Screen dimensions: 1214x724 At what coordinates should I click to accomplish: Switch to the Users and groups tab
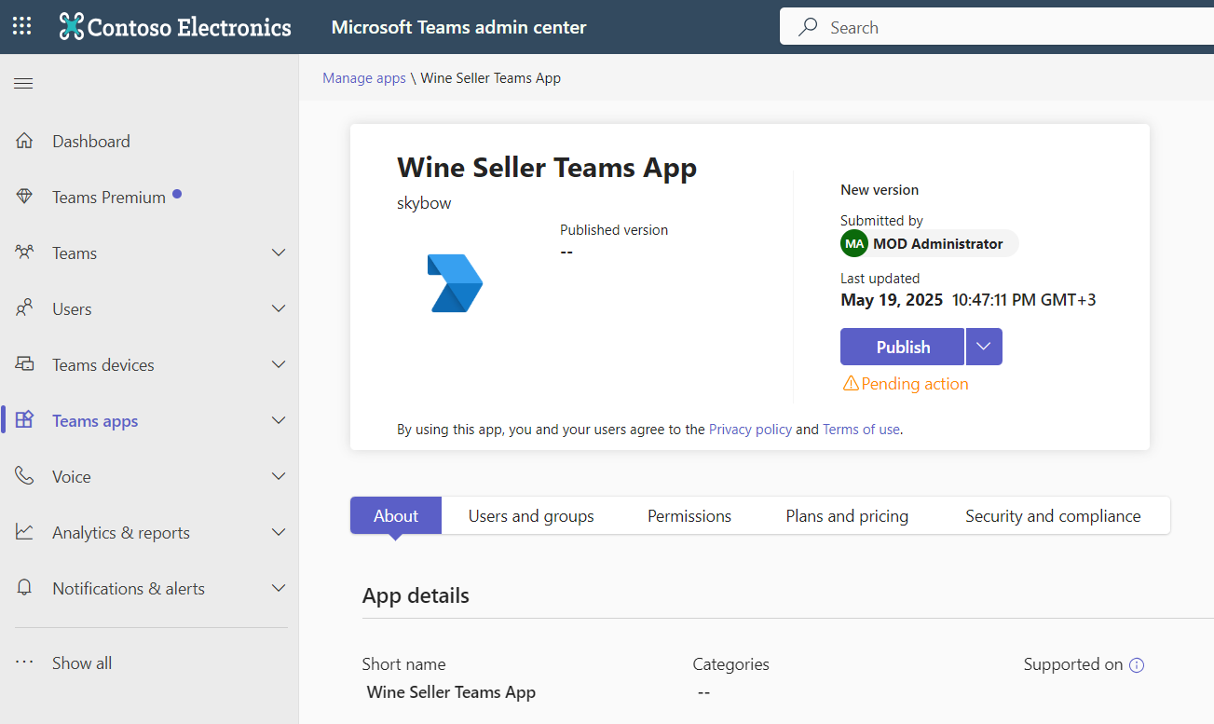(x=531, y=515)
